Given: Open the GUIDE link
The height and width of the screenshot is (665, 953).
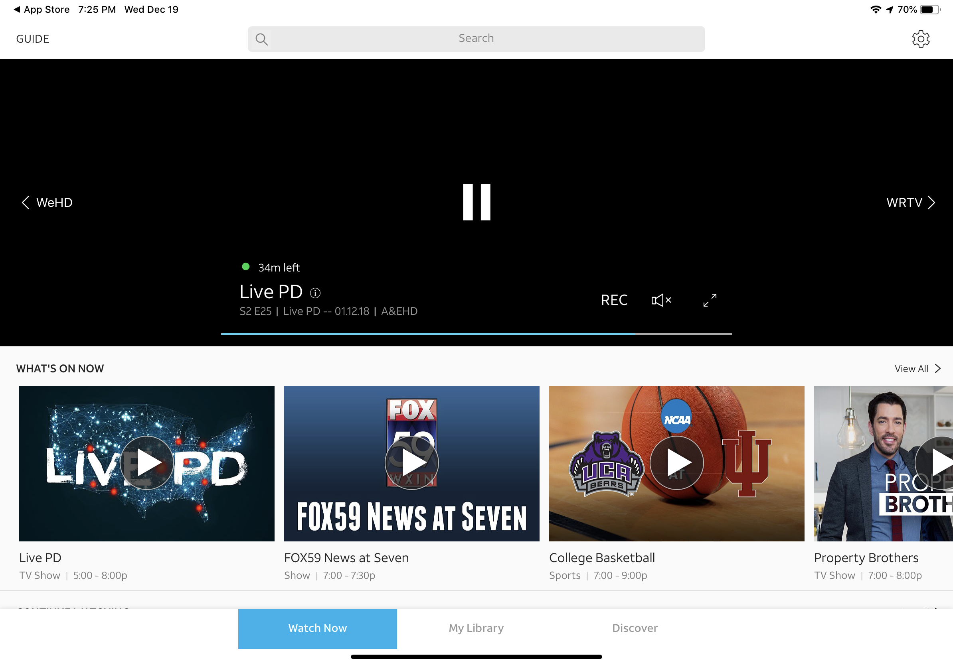Looking at the screenshot, I should point(32,39).
